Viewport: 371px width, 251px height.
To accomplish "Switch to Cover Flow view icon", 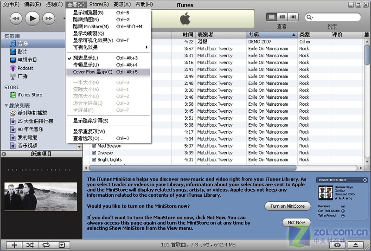I will pyautogui.click(x=293, y=17).
